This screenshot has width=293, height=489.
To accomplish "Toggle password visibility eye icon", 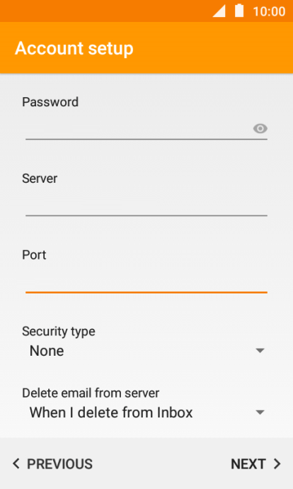I will click(x=260, y=128).
